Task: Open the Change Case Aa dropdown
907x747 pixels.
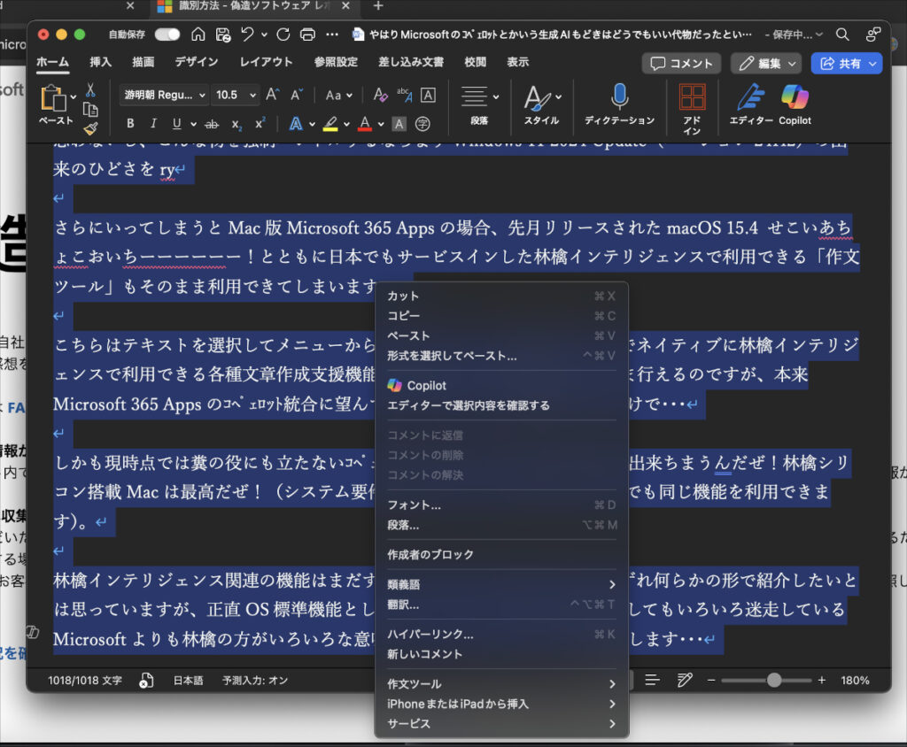Action: pyautogui.click(x=339, y=95)
